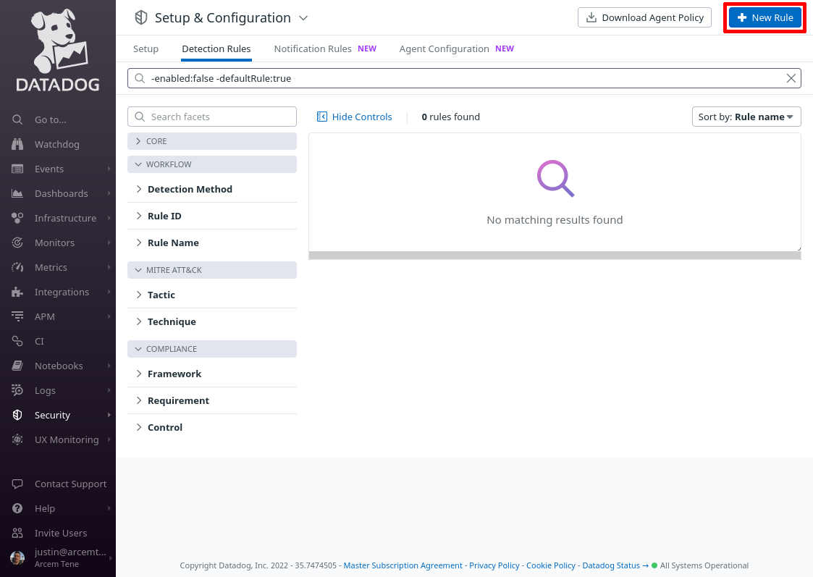The image size is (813, 577).
Task: Clear the rules search query
Action: tap(791, 78)
